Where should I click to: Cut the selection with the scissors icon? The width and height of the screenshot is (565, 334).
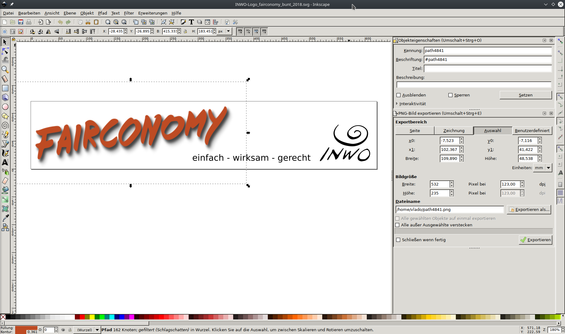pyautogui.click(x=88, y=22)
